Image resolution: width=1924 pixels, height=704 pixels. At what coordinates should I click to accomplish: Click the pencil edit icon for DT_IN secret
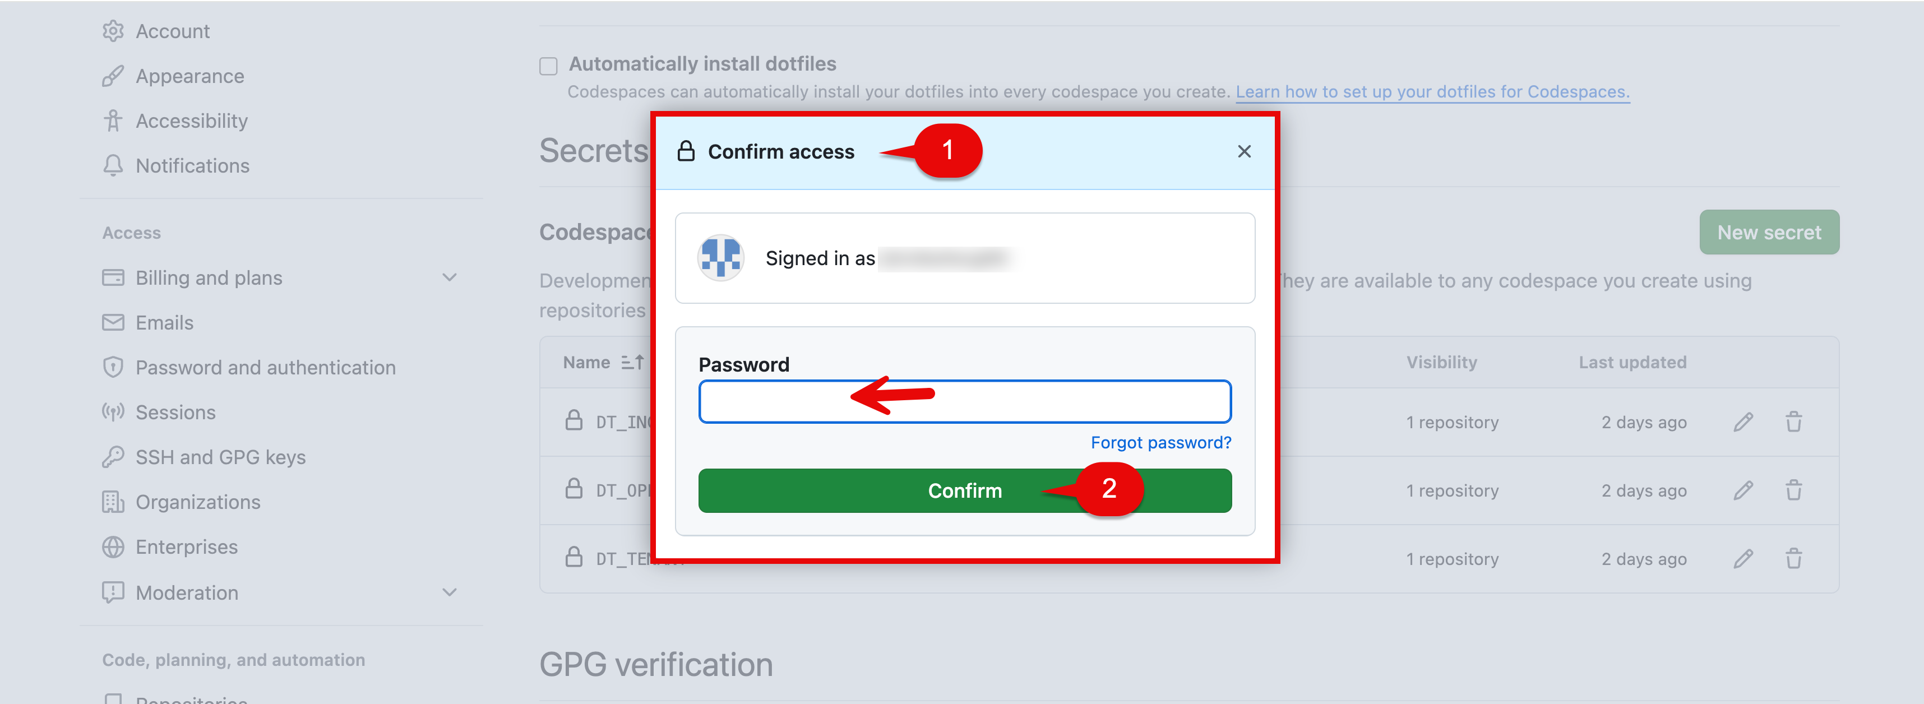1742,422
